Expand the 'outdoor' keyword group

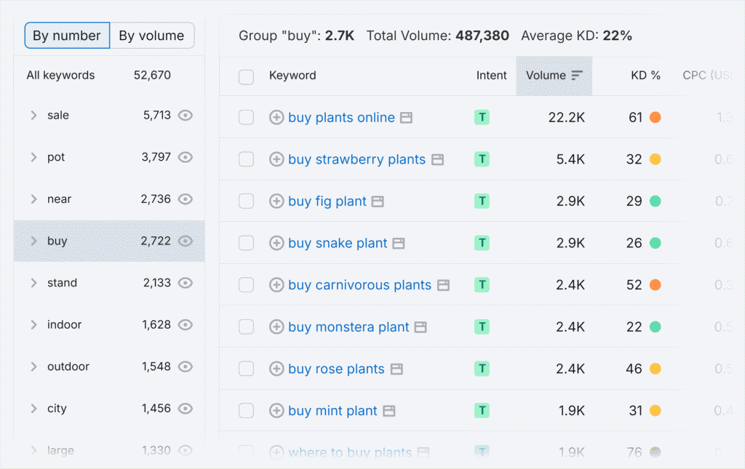click(33, 366)
